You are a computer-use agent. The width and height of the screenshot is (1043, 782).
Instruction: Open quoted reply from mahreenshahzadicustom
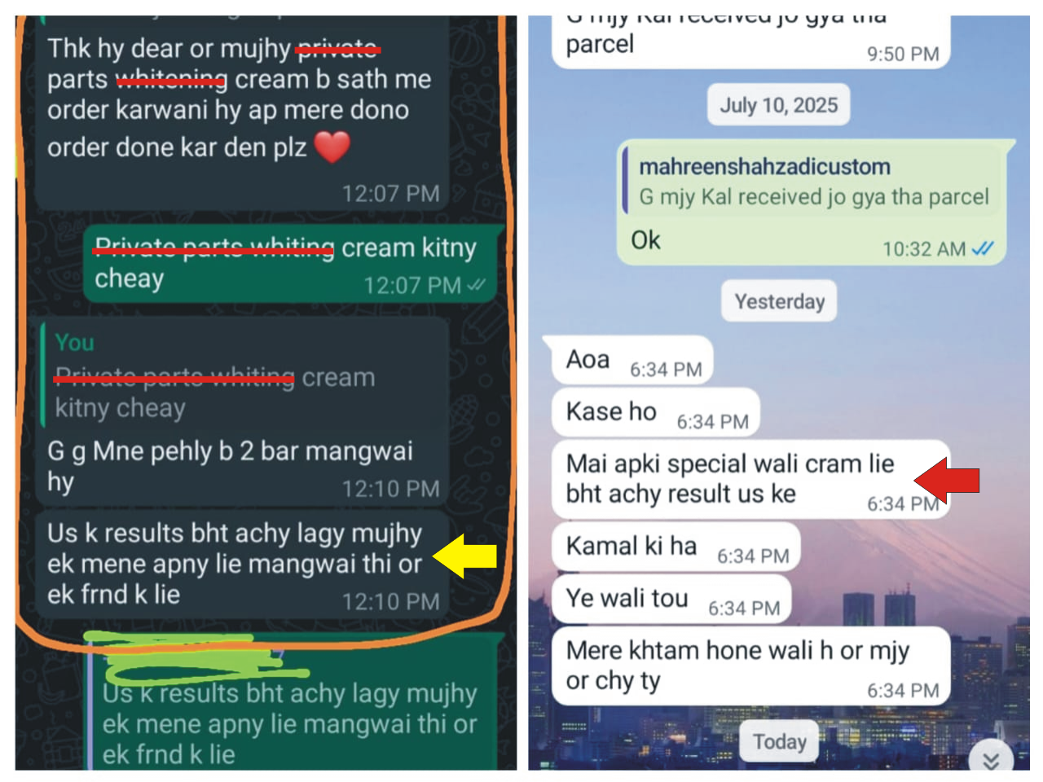pyautogui.click(x=810, y=182)
